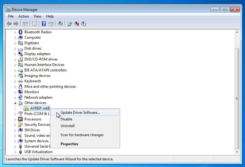The width and height of the screenshot is (245, 167).
Task: Click Show/Hide Console Tree toolbar icon
Action: 25,24
